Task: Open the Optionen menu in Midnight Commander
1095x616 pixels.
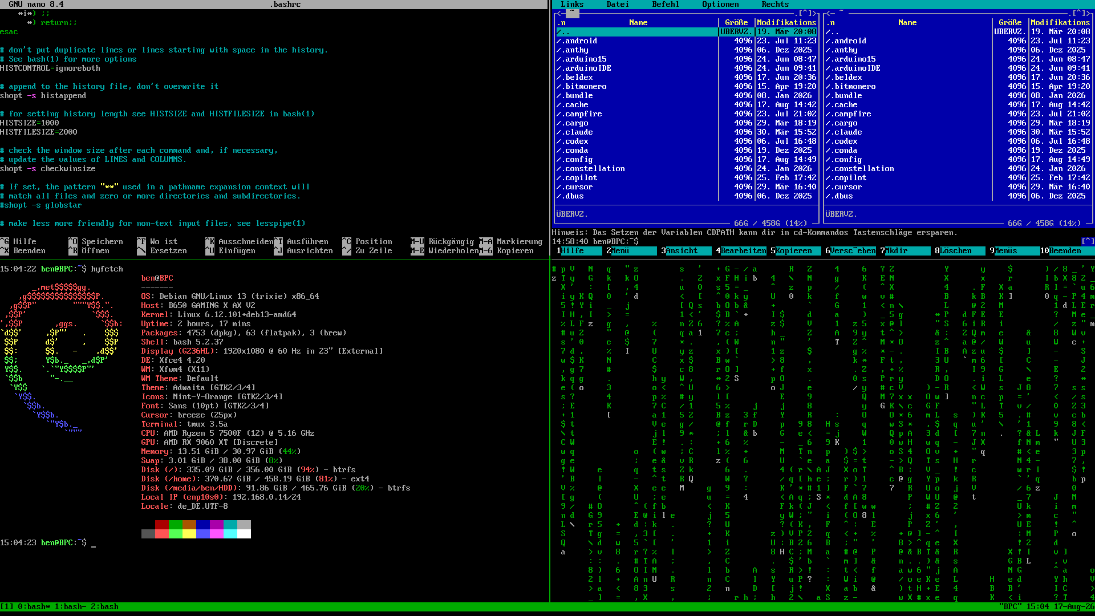Action: (720, 5)
